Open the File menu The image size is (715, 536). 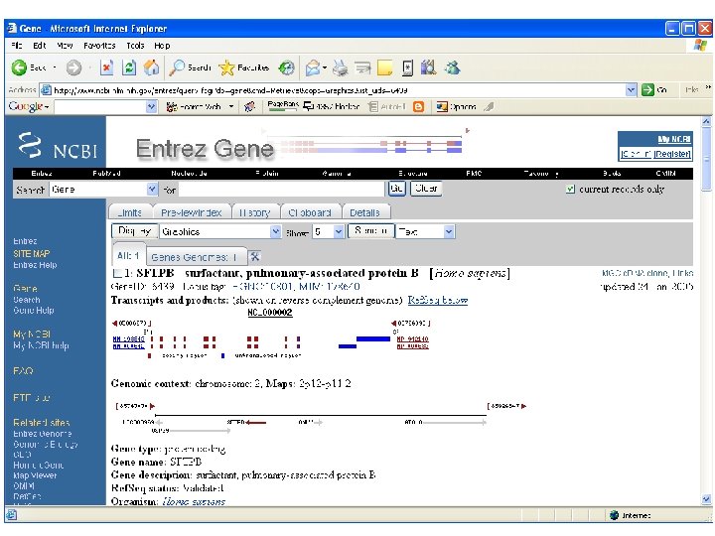point(17,45)
